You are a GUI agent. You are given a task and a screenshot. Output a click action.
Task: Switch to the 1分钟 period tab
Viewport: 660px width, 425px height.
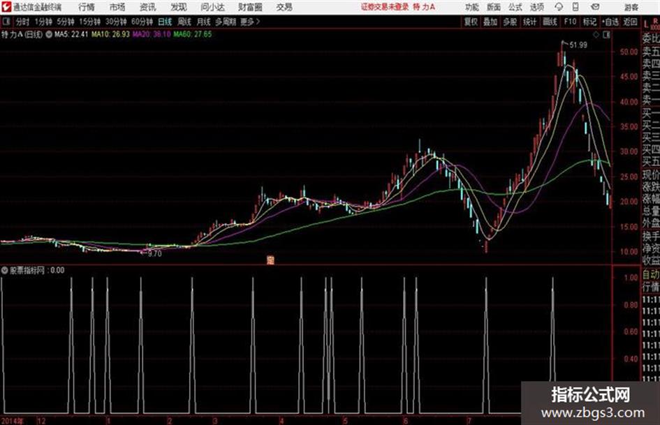[43, 22]
